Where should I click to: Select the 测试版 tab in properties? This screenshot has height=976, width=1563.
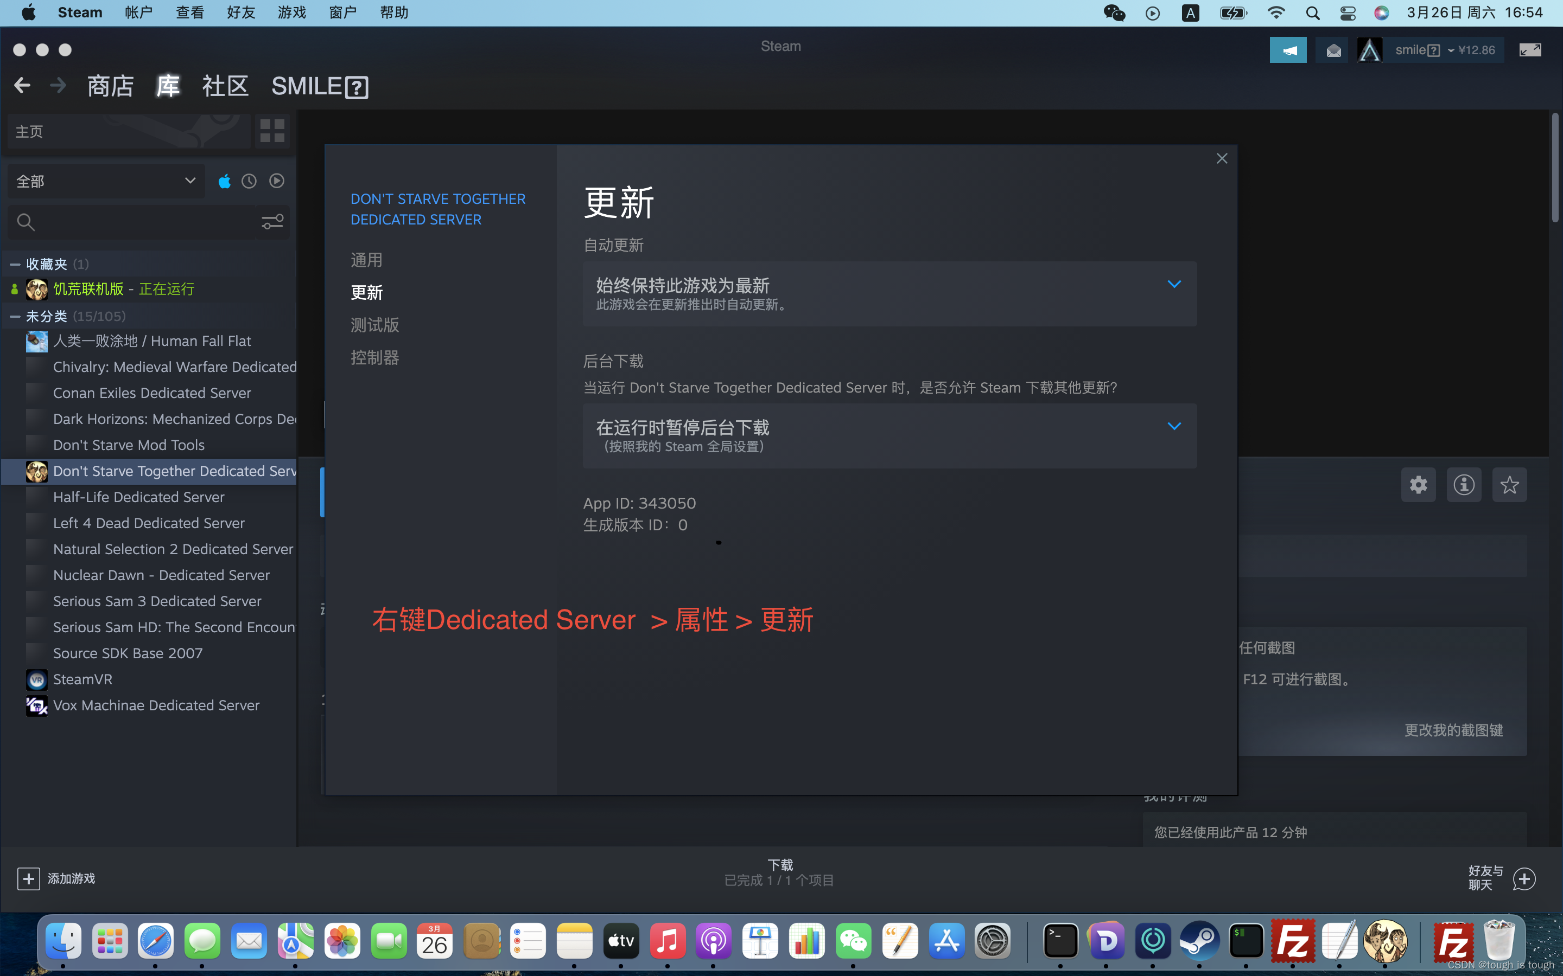tap(374, 325)
